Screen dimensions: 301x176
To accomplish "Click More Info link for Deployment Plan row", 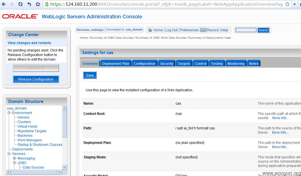I will 280,147.
